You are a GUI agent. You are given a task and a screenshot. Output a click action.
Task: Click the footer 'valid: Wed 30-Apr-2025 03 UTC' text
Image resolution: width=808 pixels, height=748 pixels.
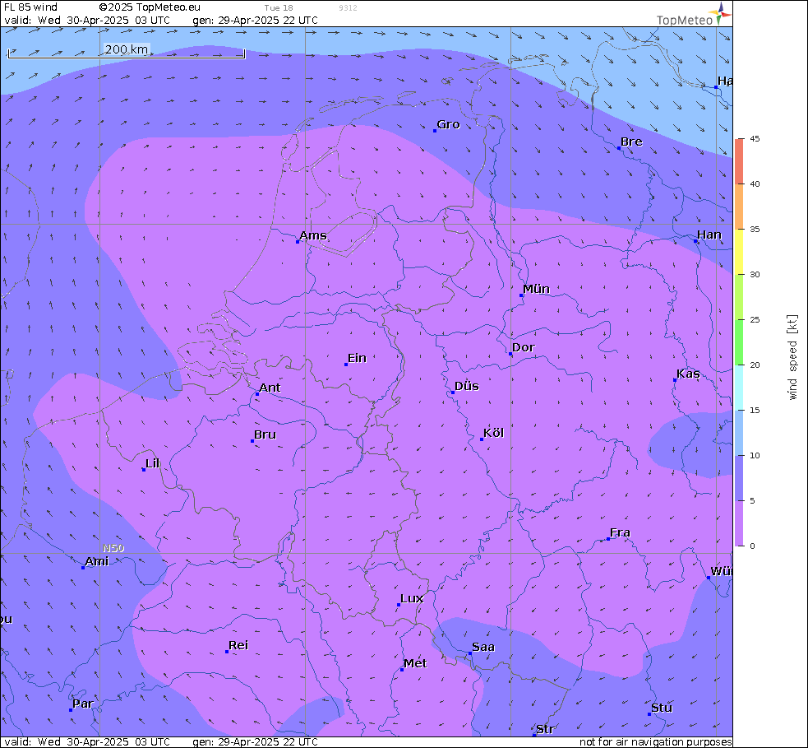pos(87,741)
